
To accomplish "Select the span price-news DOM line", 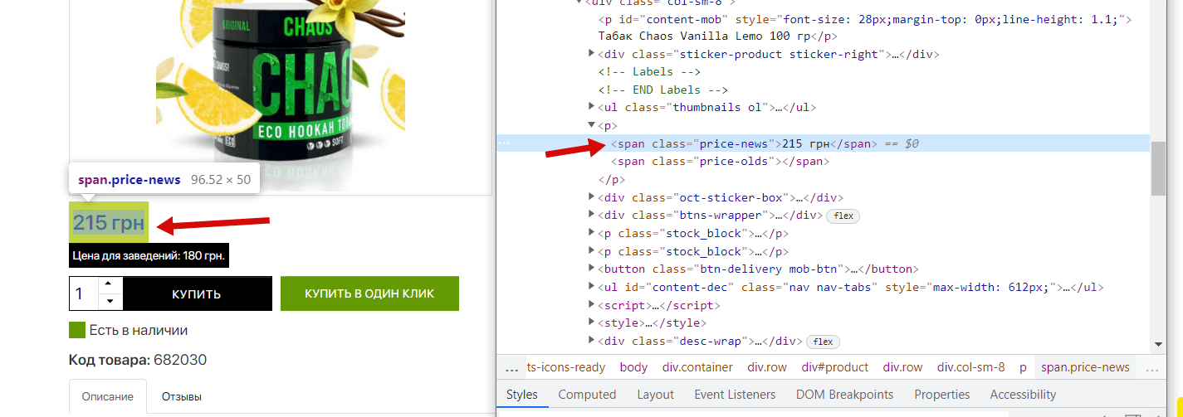I will (x=823, y=143).
